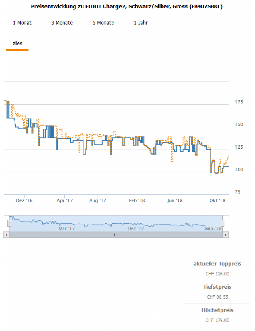
Task: Show the 6 Monate price history
Action: point(103,23)
